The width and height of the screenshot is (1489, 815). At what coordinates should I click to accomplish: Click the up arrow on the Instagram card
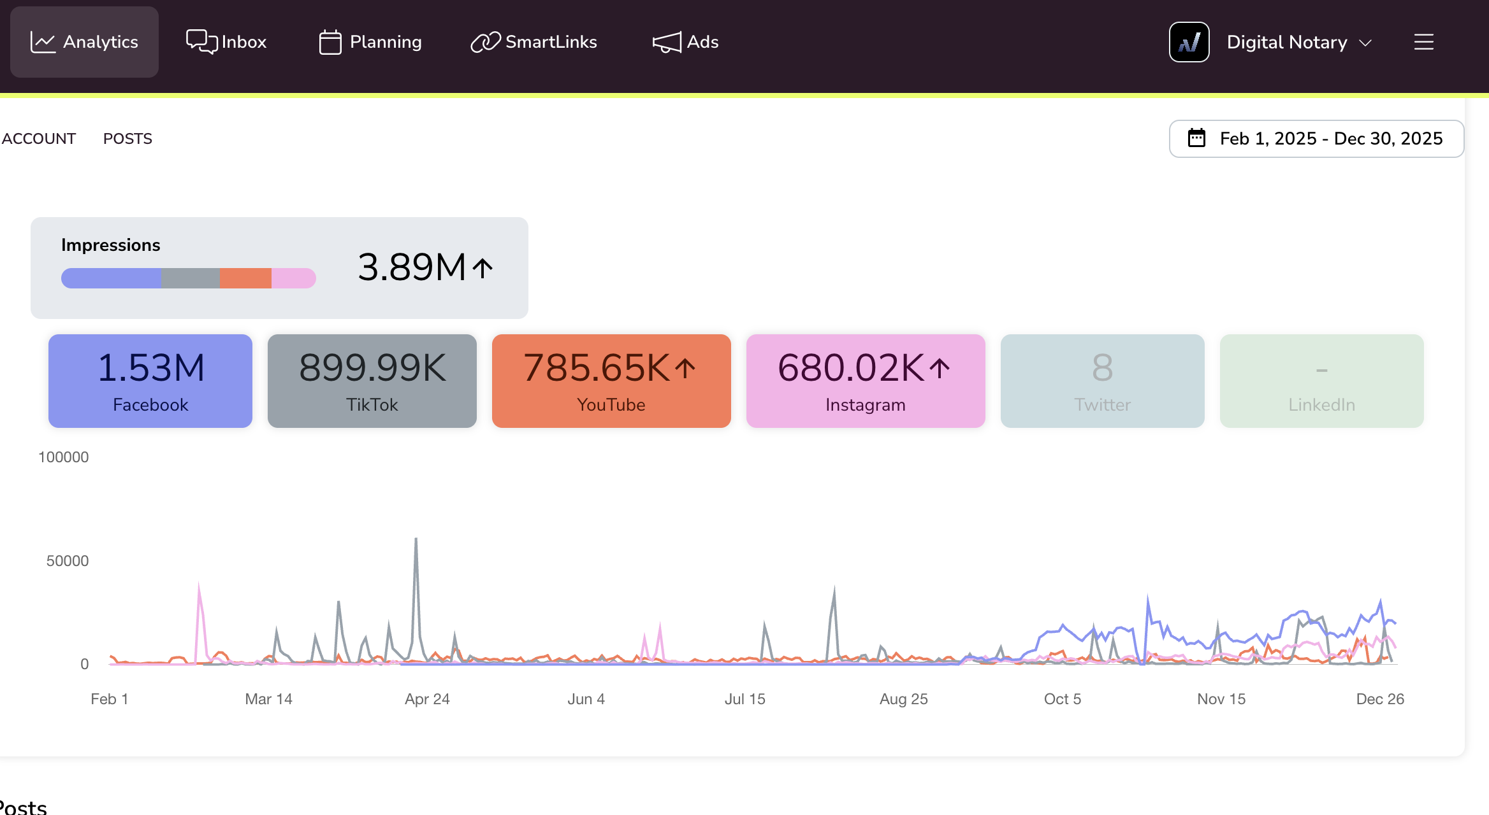(x=939, y=368)
